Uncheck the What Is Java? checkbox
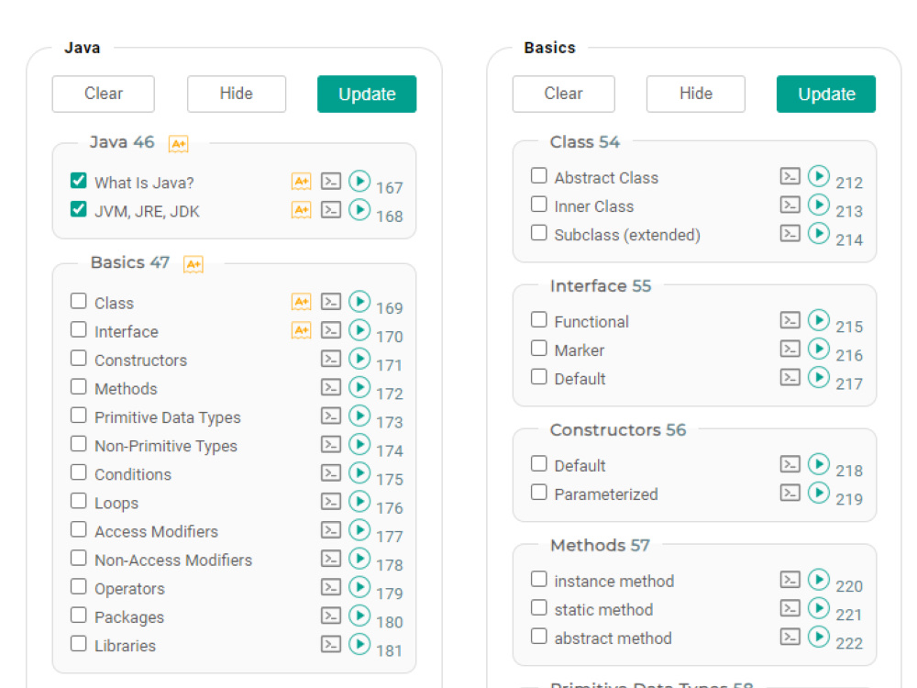This screenshot has width=917, height=688. [x=78, y=180]
